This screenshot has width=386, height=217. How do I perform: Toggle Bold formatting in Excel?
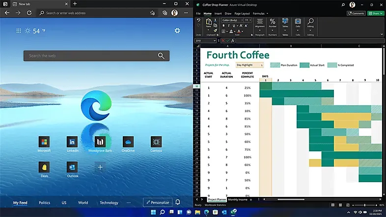point(223,25)
